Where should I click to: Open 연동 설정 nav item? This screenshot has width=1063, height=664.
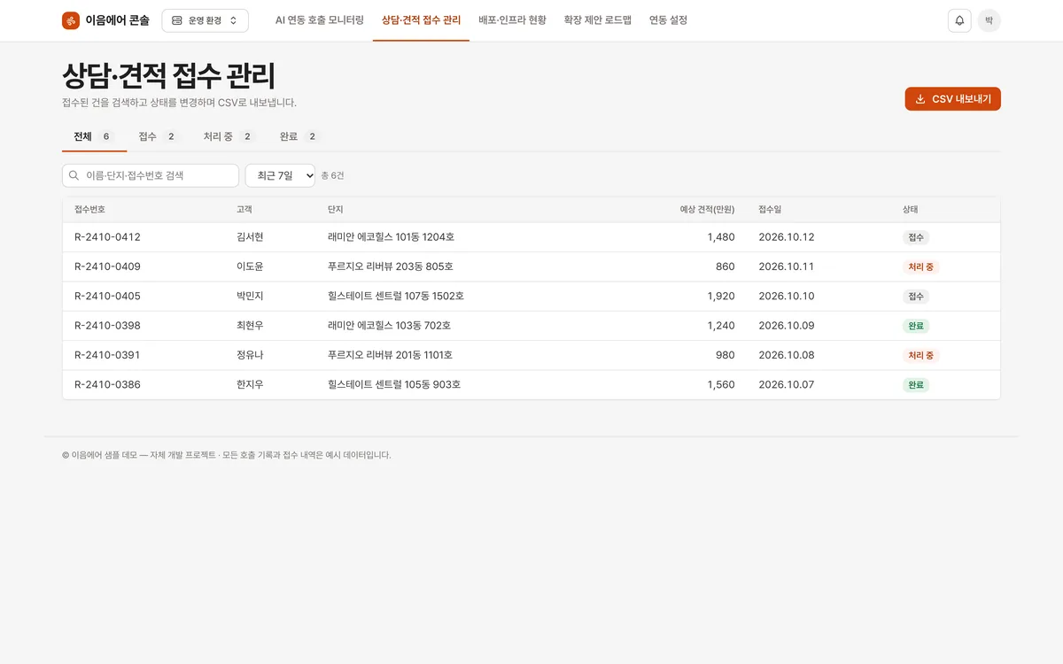coord(668,20)
